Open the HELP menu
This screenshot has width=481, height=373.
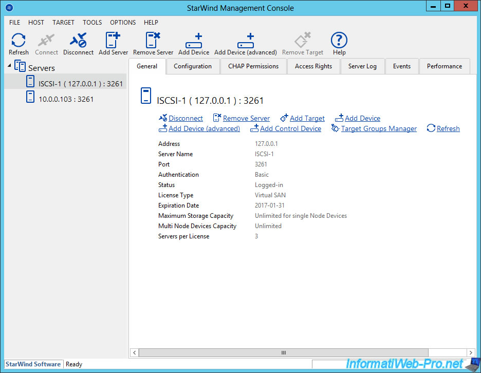151,23
